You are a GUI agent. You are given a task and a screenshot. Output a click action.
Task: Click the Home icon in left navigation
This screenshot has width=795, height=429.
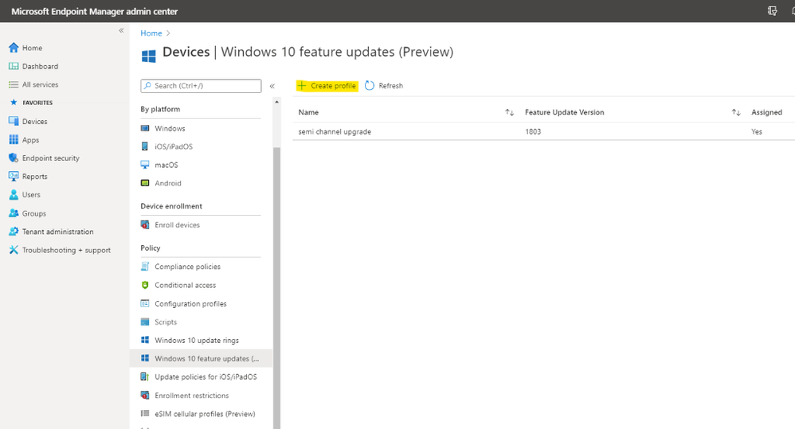[x=14, y=48]
